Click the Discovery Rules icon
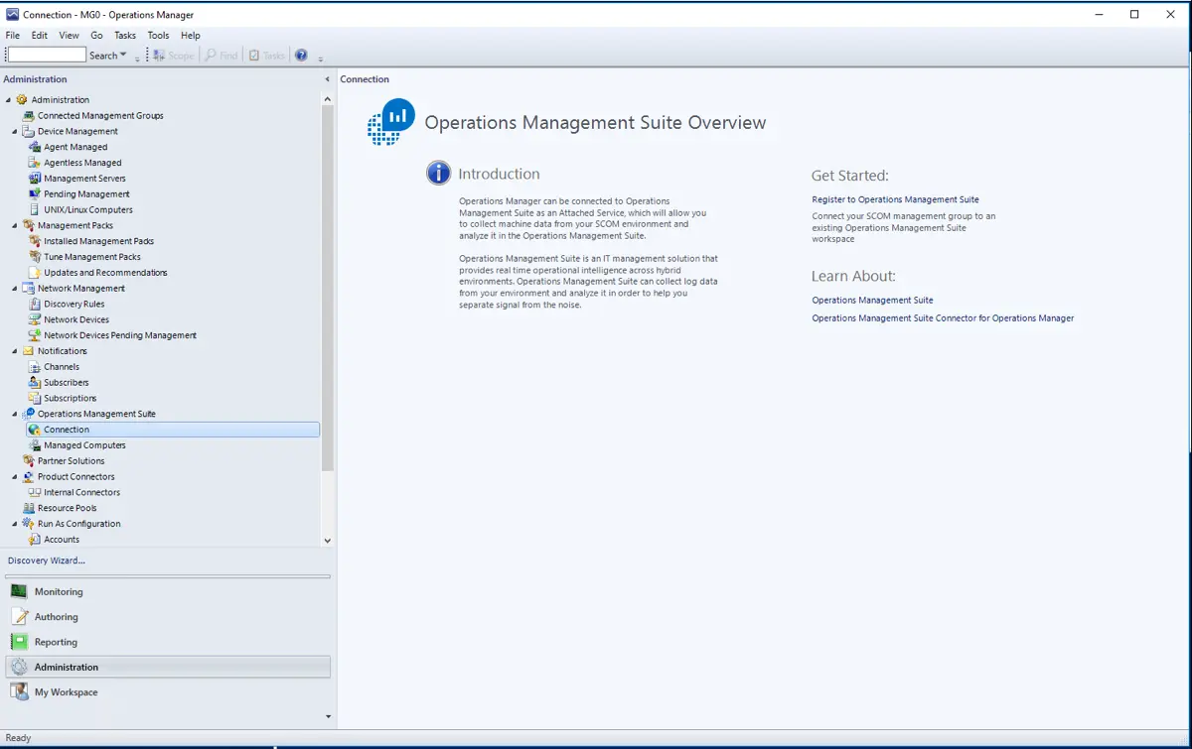This screenshot has height=749, width=1192. pyautogui.click(x=35, y=304)
